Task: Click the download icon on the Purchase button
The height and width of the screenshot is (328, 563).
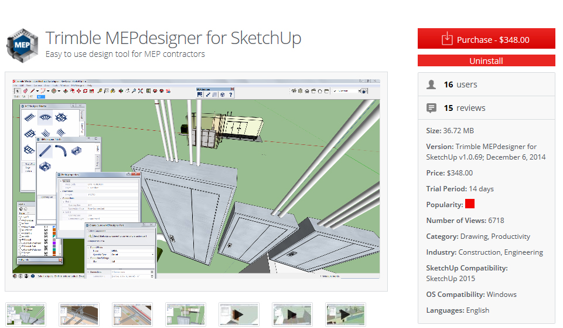Action: [x=447, y=39]
